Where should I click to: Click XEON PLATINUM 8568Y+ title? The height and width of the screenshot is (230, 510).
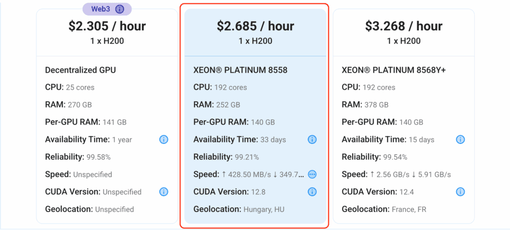click(393, 70)
